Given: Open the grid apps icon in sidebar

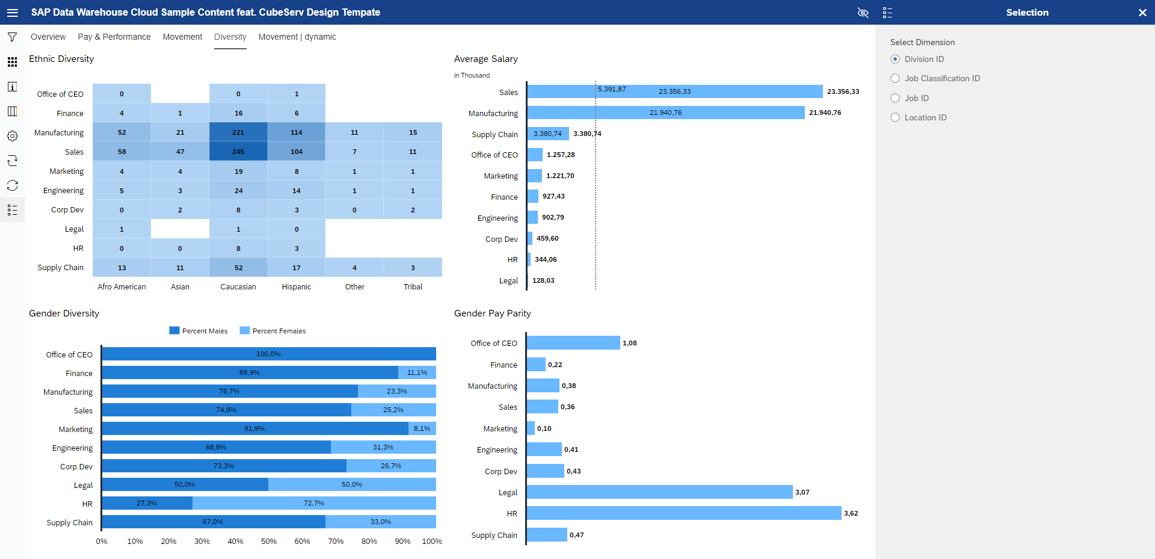Looking at the screenshot, I should [12, 62].
